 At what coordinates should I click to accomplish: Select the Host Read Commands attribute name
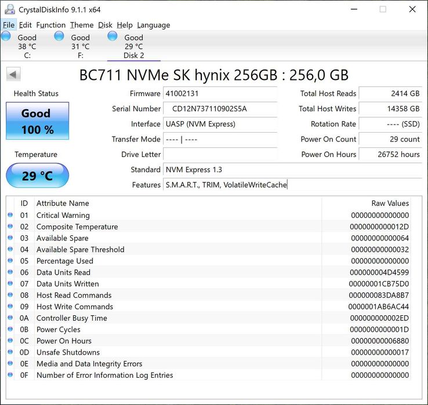coord(74,295)
